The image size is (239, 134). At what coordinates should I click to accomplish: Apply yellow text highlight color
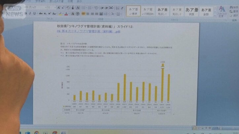[x=60, y=14]
